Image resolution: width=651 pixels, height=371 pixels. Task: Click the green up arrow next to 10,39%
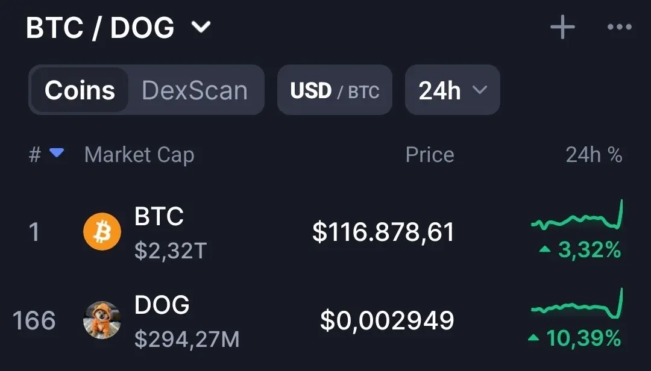click(x=533, y=338)
